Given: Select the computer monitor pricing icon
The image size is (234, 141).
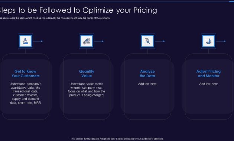Looking at the screenshot, I should [x=208, y=41].
